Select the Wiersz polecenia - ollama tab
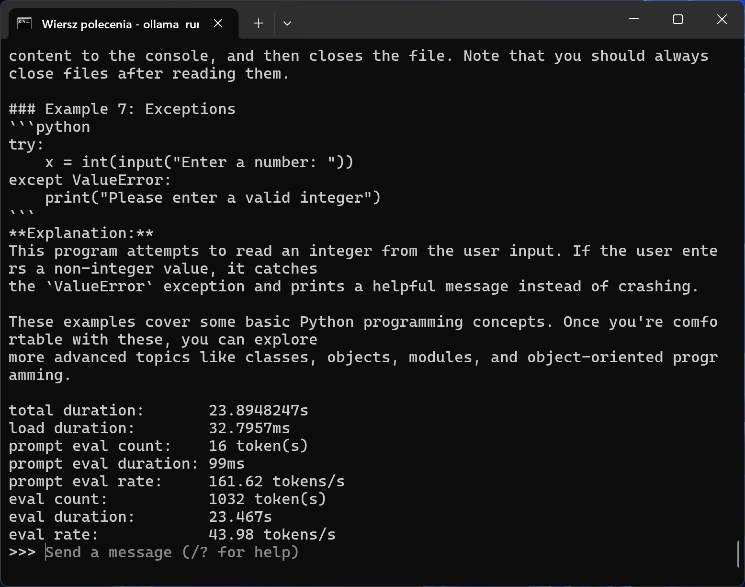 [x=120, y=24]
